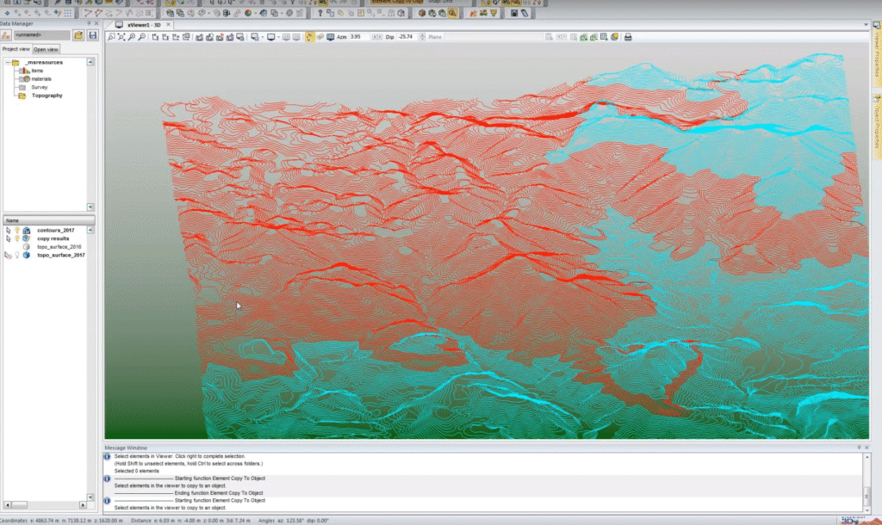Collapse the _msresources tree node
Image resolution: width=882 pixels, height=525 pixels.
coord(7,63)
